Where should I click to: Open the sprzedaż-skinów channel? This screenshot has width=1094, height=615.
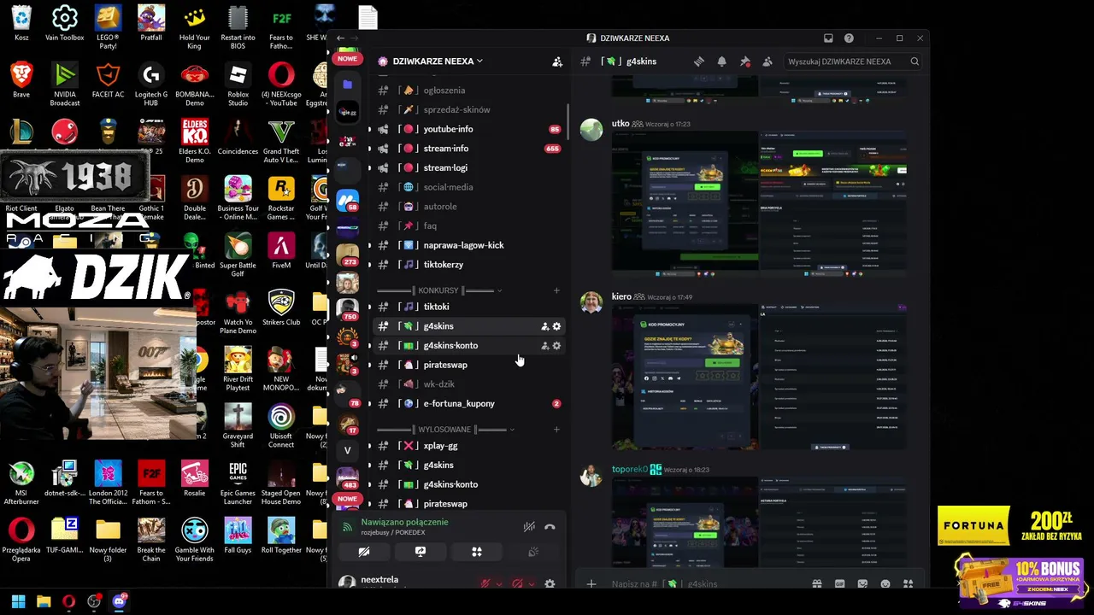point(468,110)
